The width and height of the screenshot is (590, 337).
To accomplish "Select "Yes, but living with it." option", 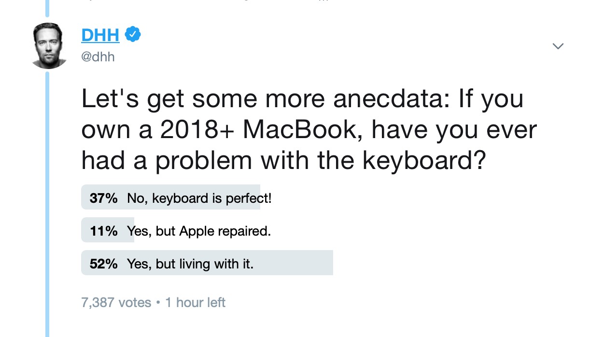I will point(190,264).
